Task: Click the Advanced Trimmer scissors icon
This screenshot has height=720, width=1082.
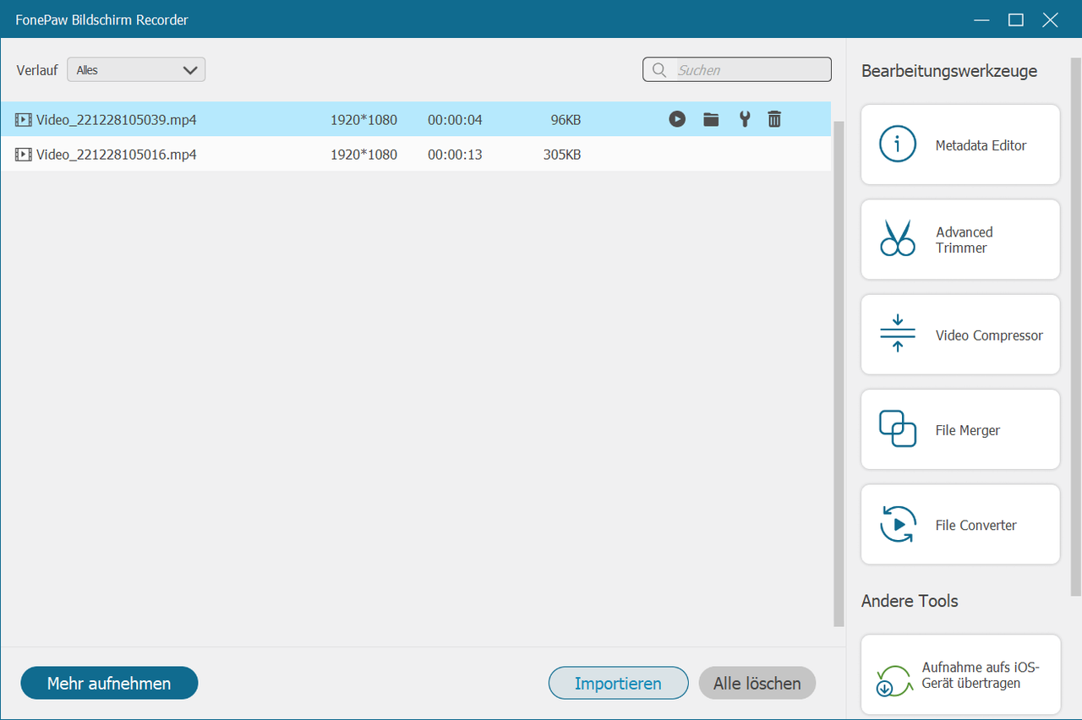Action: (x=898, y=237)
